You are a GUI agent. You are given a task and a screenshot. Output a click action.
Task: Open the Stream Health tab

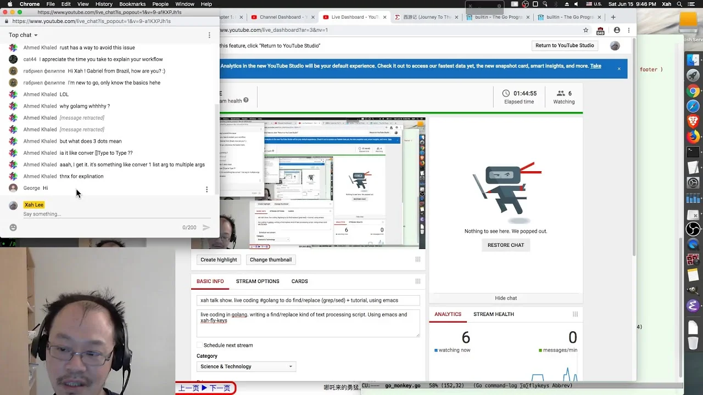[x=494, y=314]
